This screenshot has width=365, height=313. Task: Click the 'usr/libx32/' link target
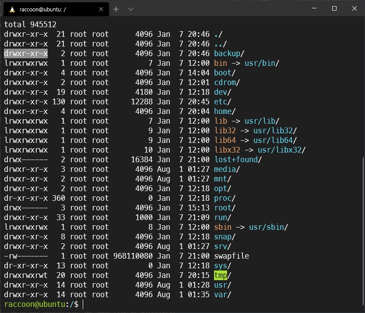[282, 150]
